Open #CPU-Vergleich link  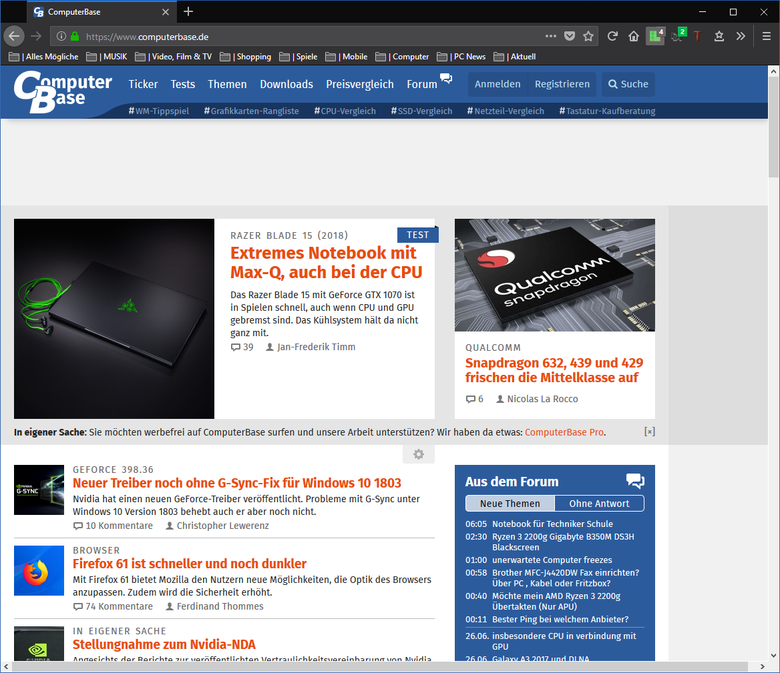345,111
